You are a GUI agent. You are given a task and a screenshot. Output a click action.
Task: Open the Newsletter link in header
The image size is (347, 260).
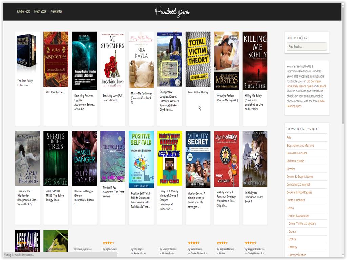coord(56,11)
